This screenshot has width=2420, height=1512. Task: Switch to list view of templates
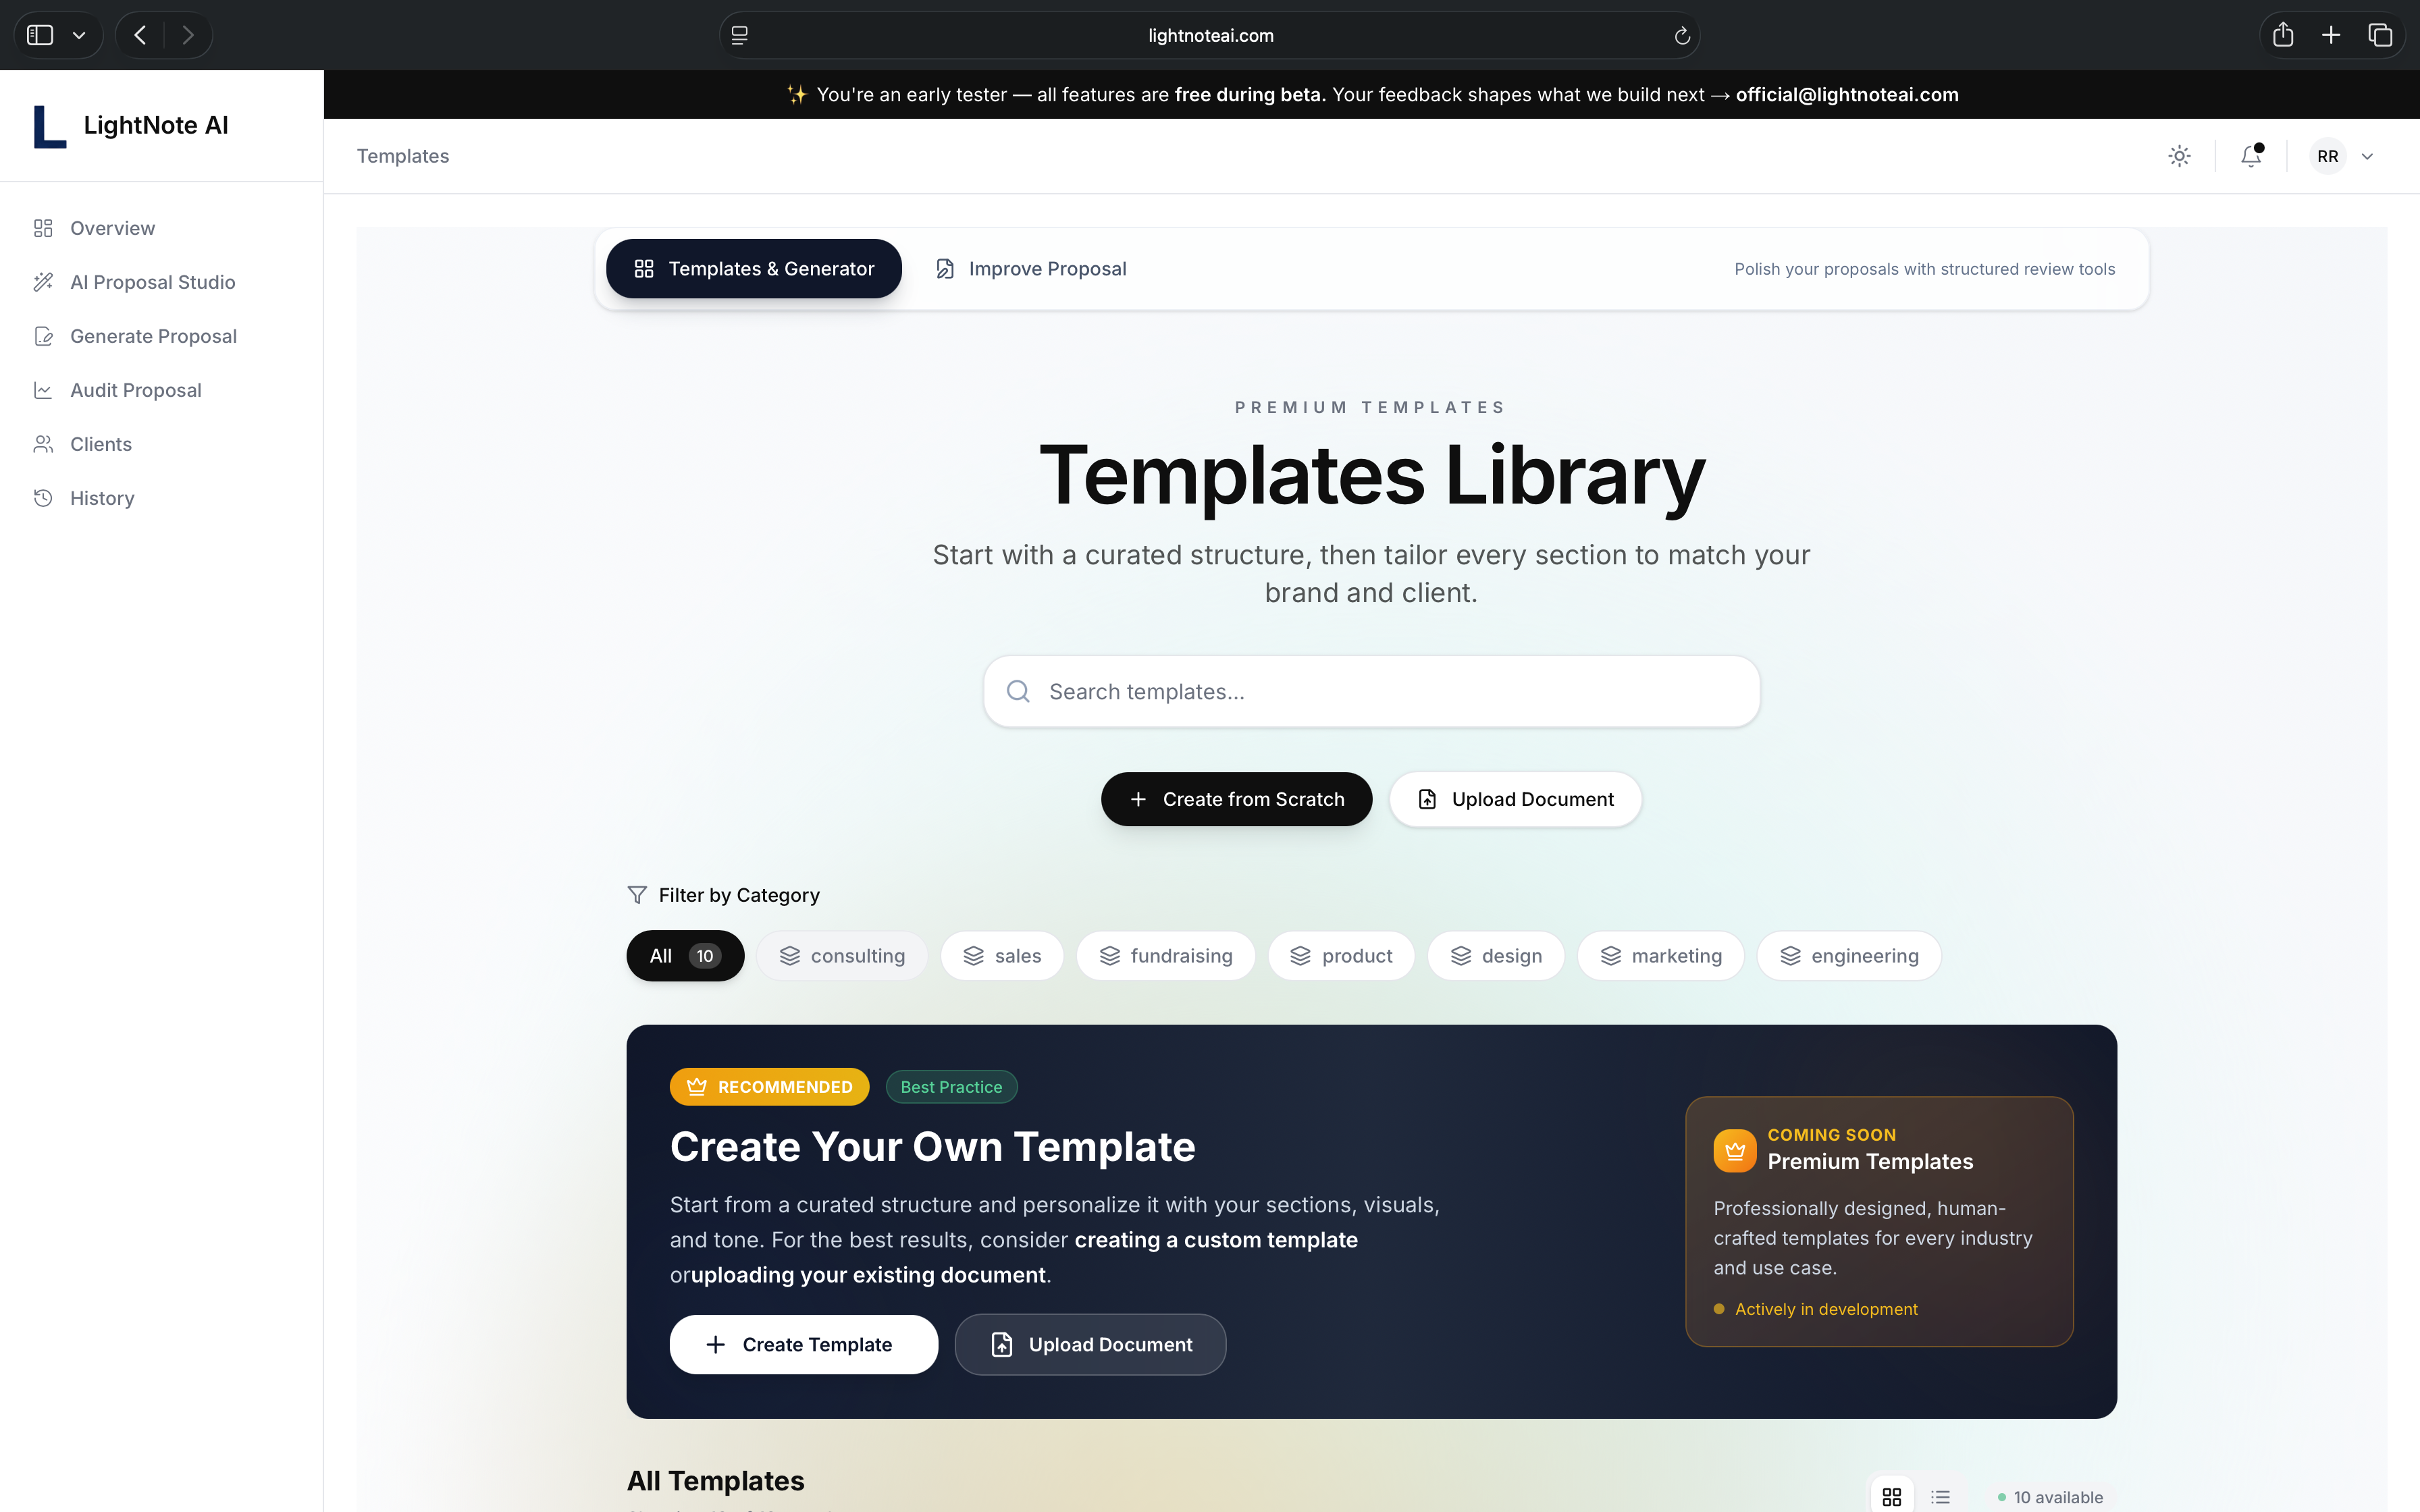[1940, 1496]
